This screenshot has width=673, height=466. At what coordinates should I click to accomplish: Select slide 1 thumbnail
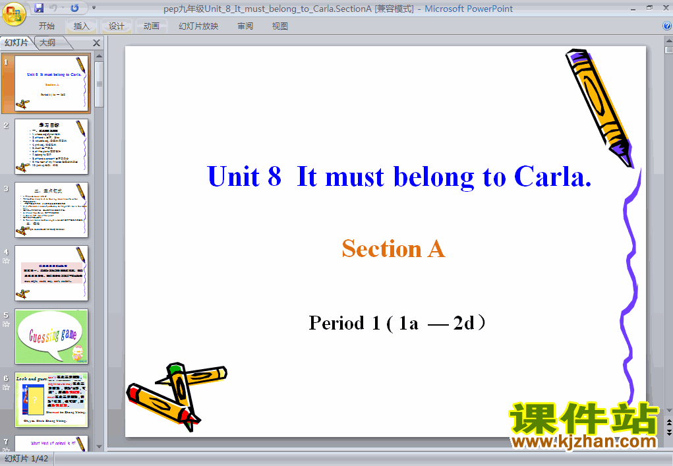point(51,83)
